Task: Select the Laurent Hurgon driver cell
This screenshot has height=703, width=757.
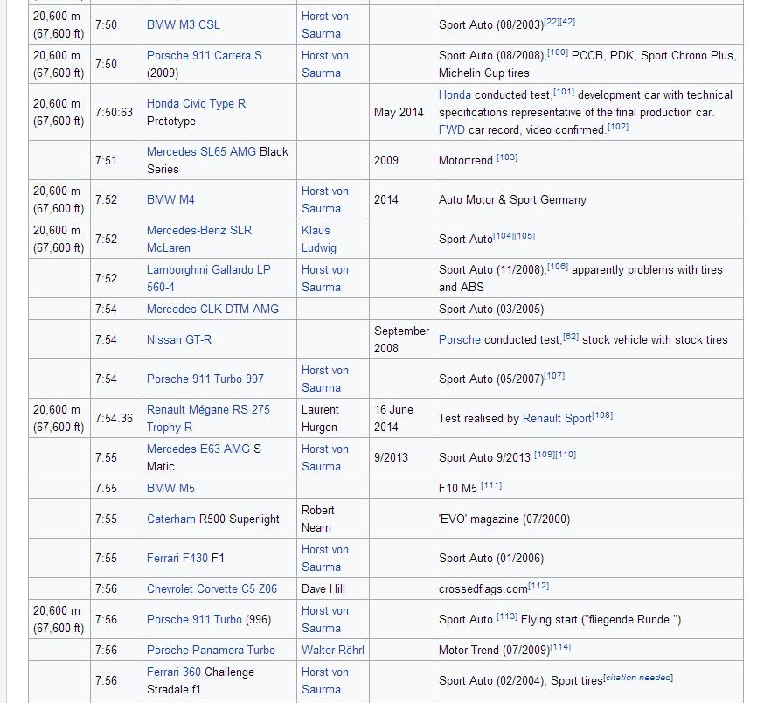Action: point(333,418)
